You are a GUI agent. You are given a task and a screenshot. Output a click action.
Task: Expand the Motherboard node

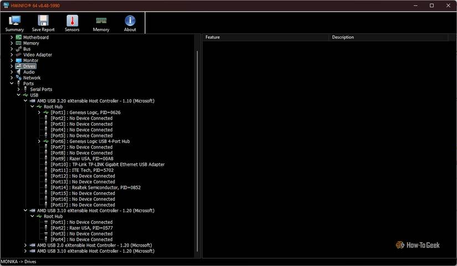point(12,37)
